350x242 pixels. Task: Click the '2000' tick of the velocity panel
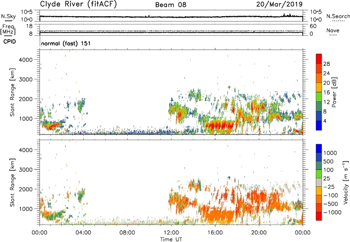[25, 189]
